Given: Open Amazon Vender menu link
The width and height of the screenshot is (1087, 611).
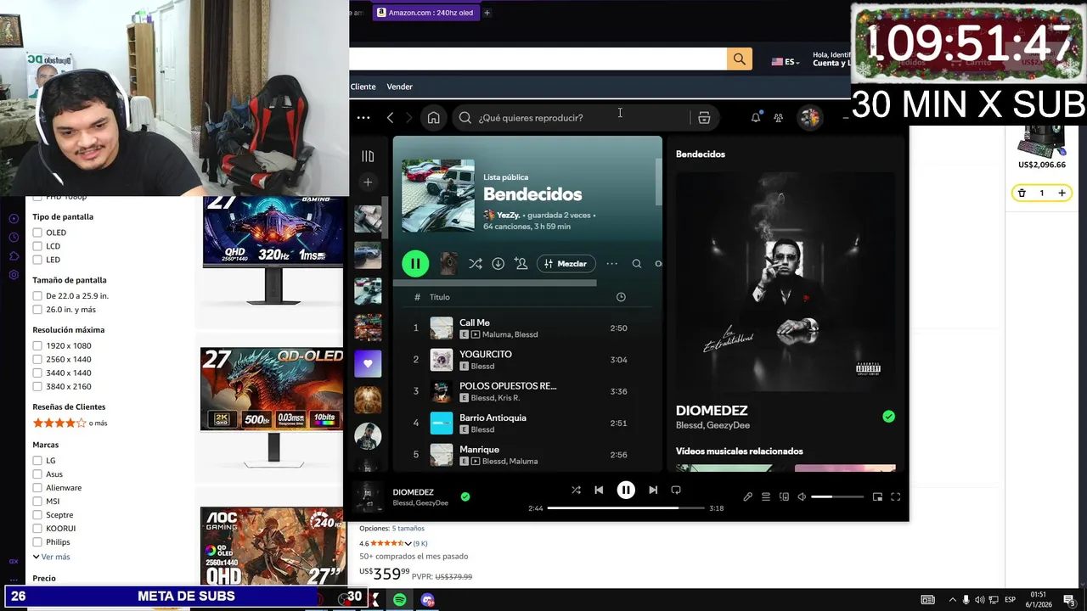Looking at the screenshot, I should click(x=399, y=87).
